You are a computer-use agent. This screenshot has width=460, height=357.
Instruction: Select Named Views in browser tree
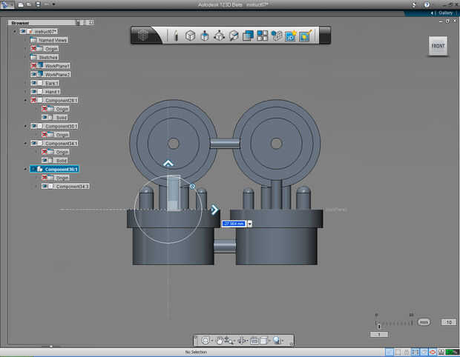pos(52,40)
